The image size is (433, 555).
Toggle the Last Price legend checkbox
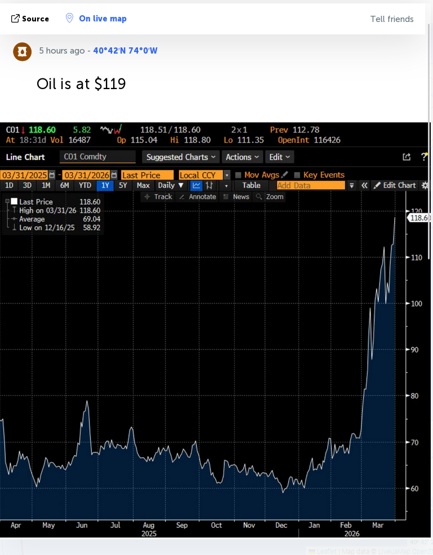click(14, 201)
